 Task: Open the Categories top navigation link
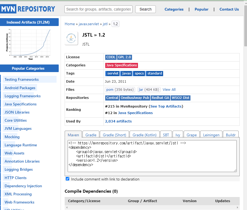coord(174,9)
